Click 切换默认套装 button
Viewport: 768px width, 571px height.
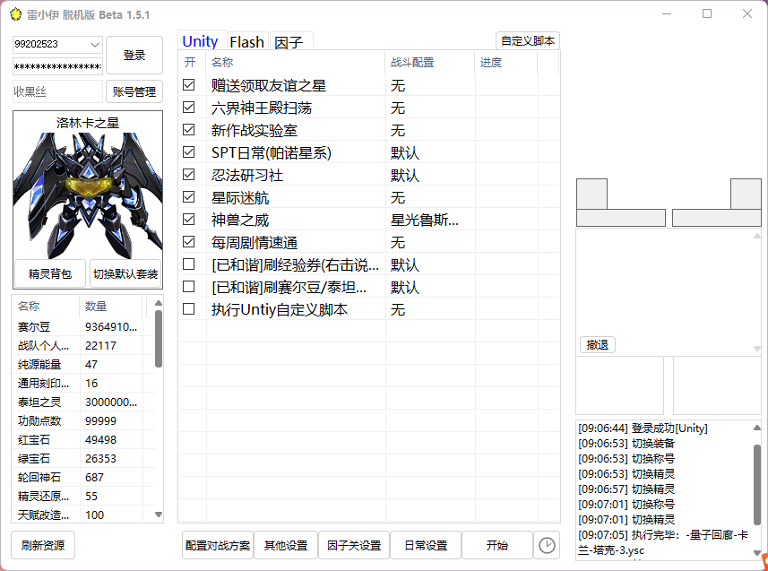(x=125, y=273)
